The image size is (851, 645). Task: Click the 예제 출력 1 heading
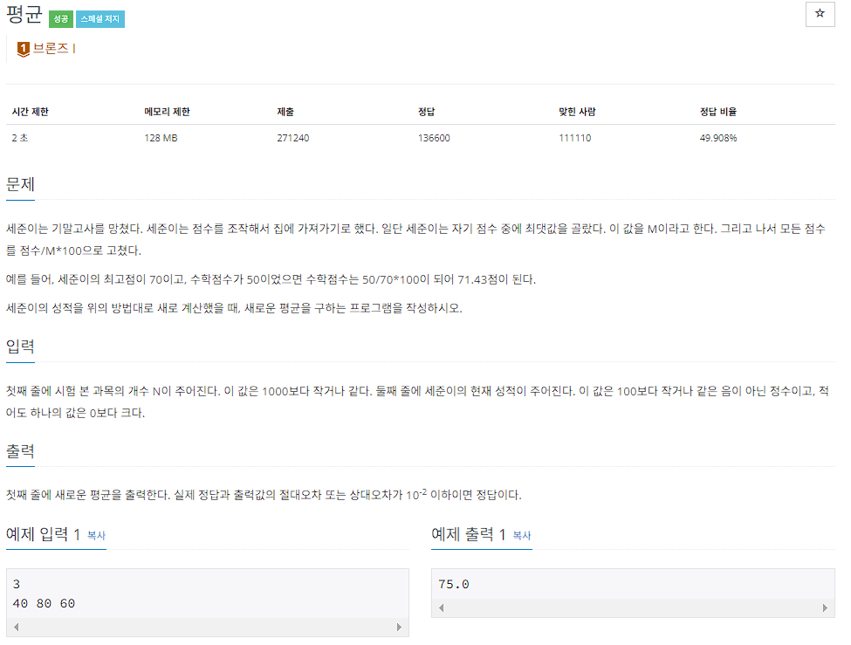(469, 534)
